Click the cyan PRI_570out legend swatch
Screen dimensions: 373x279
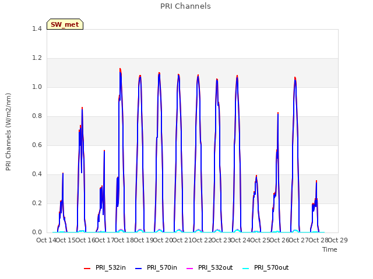click(245, 269)
